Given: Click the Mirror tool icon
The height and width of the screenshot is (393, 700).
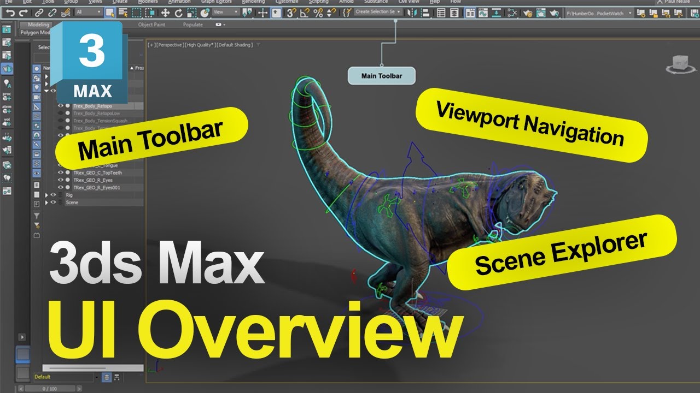Looking at the screenshot, I should 411,12.
